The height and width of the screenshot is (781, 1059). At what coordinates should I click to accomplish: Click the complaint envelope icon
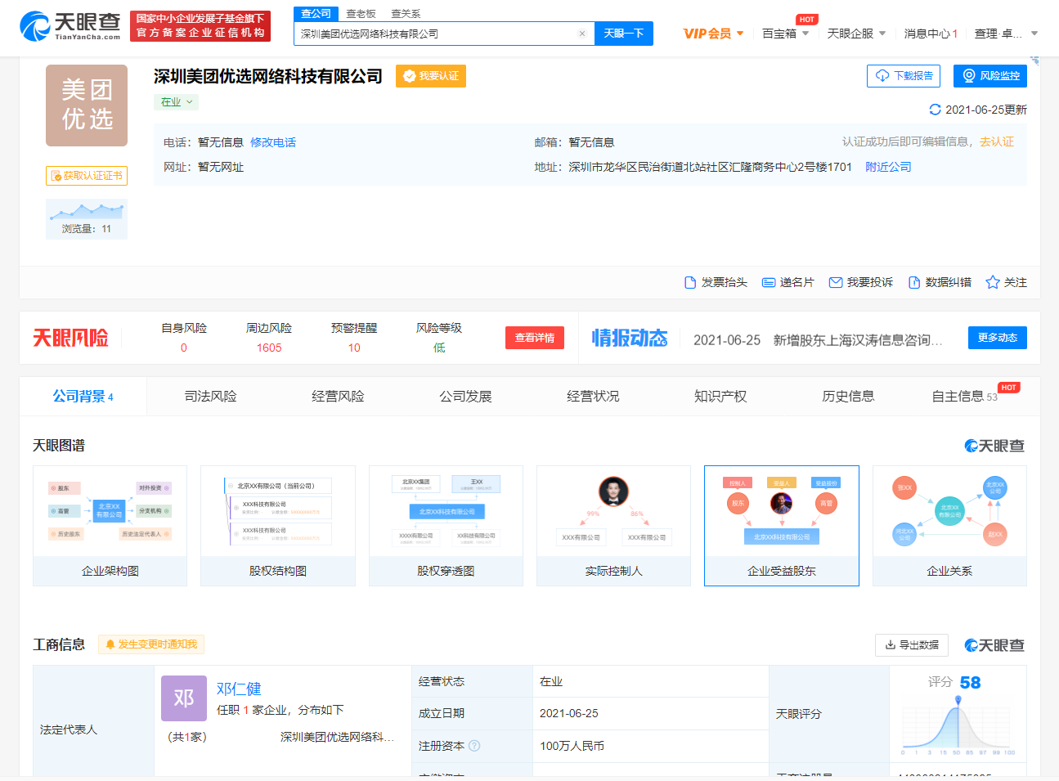(836, 282)
